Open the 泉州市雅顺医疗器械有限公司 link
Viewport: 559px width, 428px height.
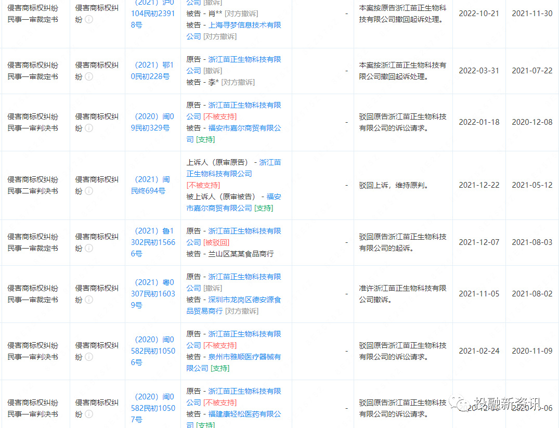click(x=244, y=357)
